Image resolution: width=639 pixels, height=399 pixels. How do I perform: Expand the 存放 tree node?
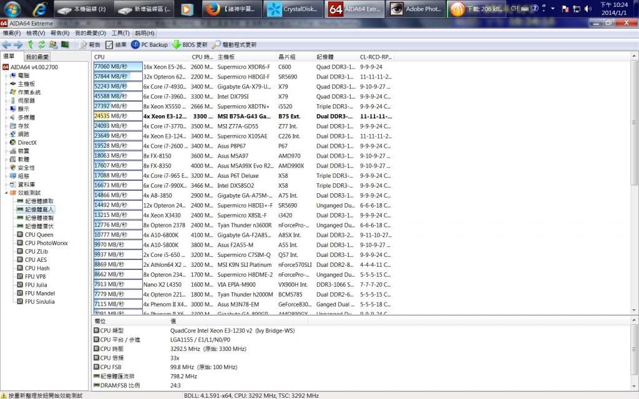point(6,126)
